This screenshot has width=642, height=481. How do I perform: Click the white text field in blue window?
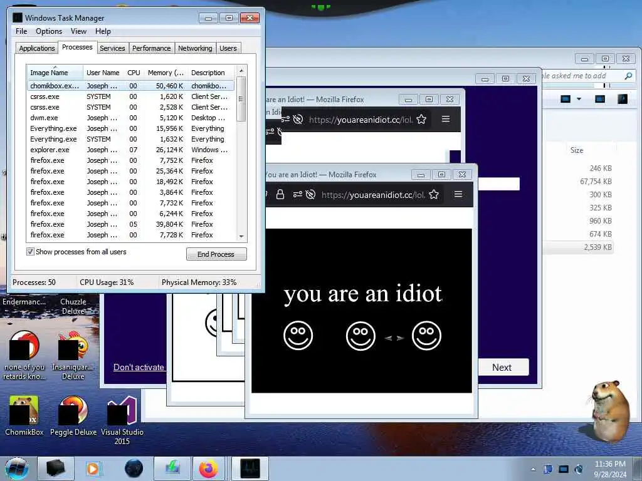498,184
